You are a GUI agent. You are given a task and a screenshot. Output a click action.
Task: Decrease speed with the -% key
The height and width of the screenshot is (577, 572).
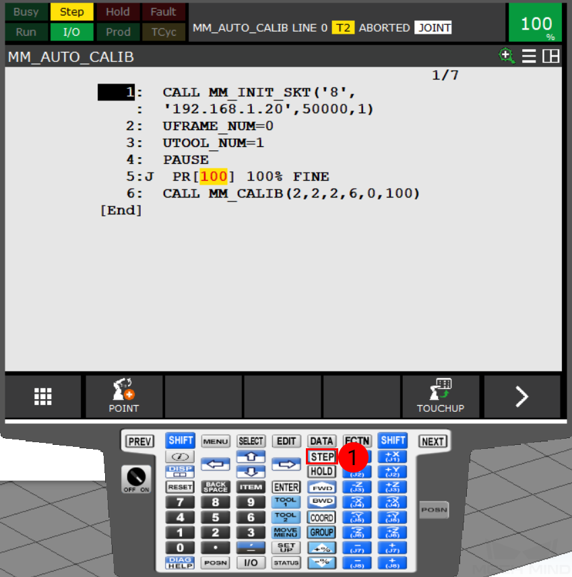pyautogui.click(x=322, y=563)
